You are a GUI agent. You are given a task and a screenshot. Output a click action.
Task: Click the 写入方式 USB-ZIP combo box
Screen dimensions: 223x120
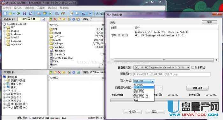click(x=144, y=81)
